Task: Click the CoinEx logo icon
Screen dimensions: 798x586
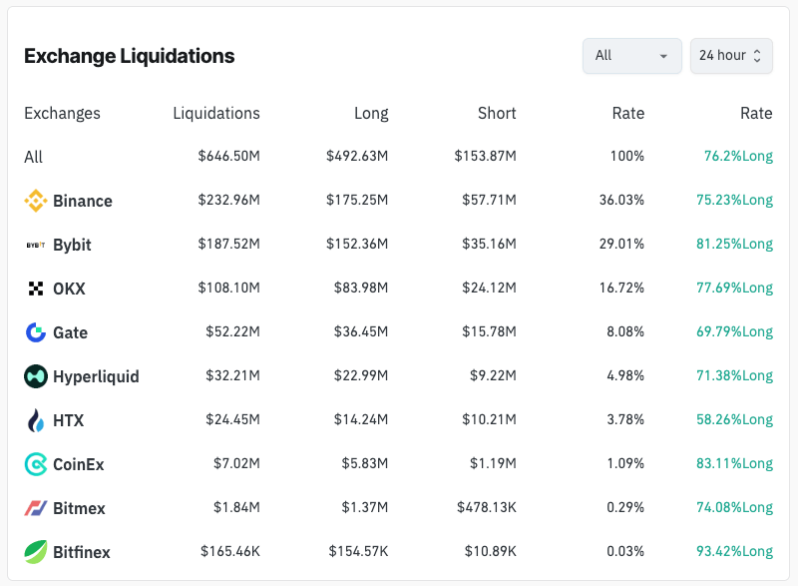Action: pos(35,464)
